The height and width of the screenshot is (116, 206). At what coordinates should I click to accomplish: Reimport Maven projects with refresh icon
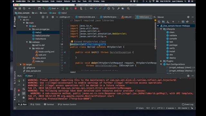click(159, 22)
